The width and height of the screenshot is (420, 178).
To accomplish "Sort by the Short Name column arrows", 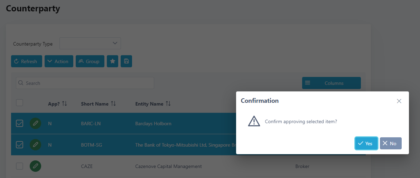I will pos(113,104).
